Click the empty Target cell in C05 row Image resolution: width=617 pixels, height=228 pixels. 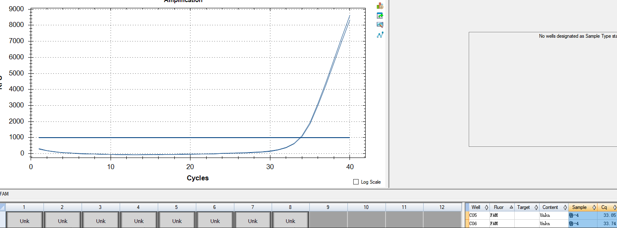[527, 216]
